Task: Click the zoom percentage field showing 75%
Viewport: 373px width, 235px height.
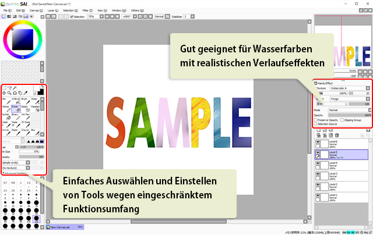Action: pyautogui.click(x=92, y=17)
